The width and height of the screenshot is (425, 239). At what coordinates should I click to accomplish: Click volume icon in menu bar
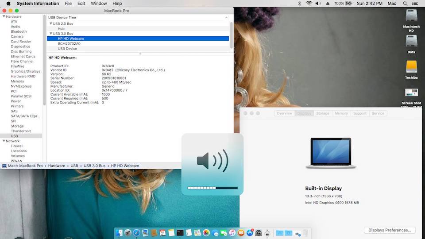click(x=318, y=4)
